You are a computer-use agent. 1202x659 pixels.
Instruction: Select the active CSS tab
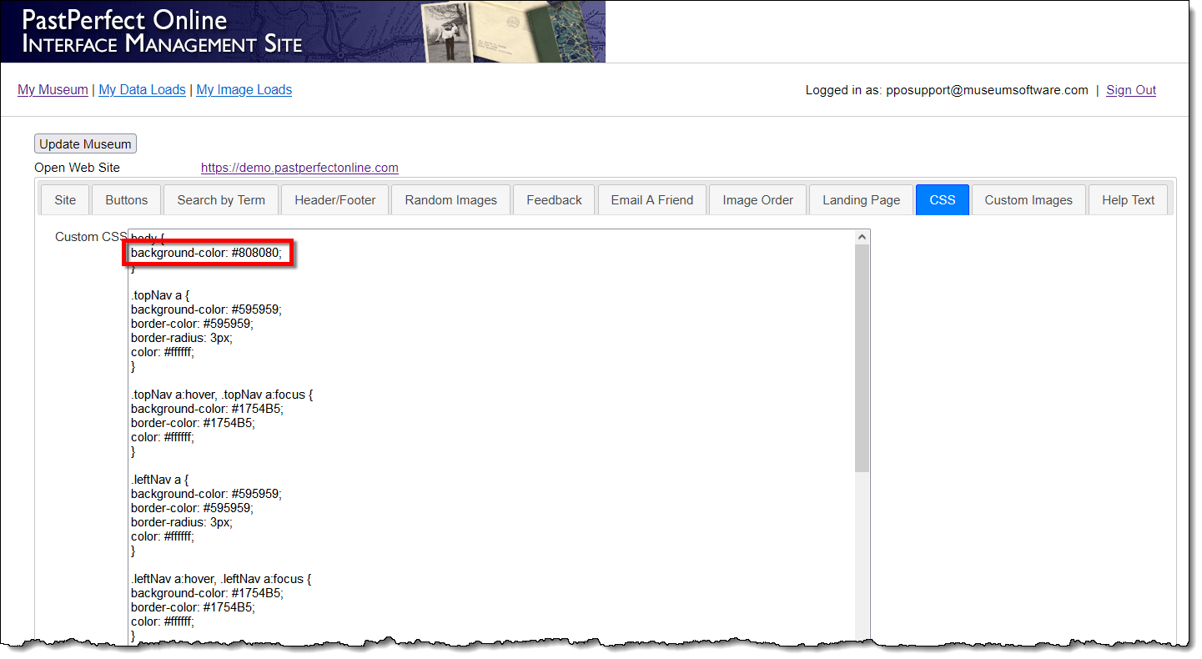(942, 200)
